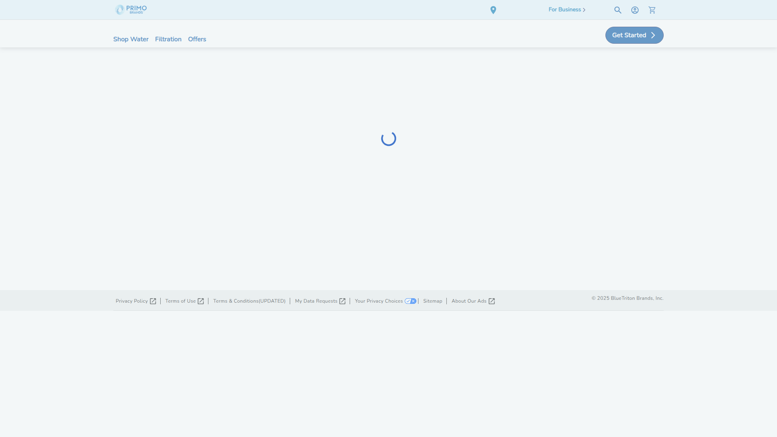Toggle the Your Privacy Choices switch

(411, 301)
